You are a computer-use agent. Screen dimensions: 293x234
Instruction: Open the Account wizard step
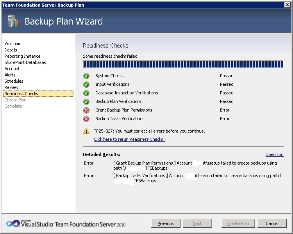point(12,69)
